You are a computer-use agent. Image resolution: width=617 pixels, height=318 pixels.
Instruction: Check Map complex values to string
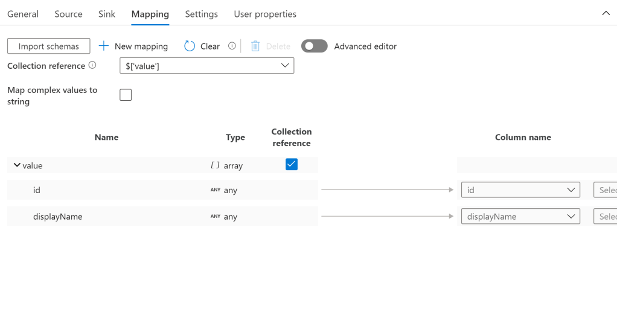[126, 95]
